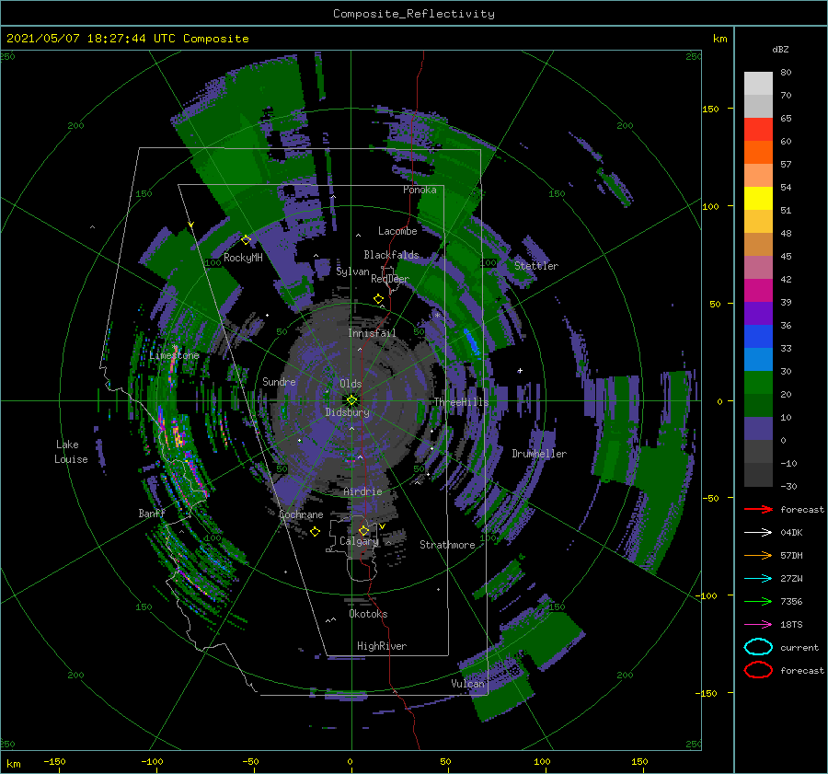828x774 pixels.
Task: Click the Olds town label
Action: 351,384
